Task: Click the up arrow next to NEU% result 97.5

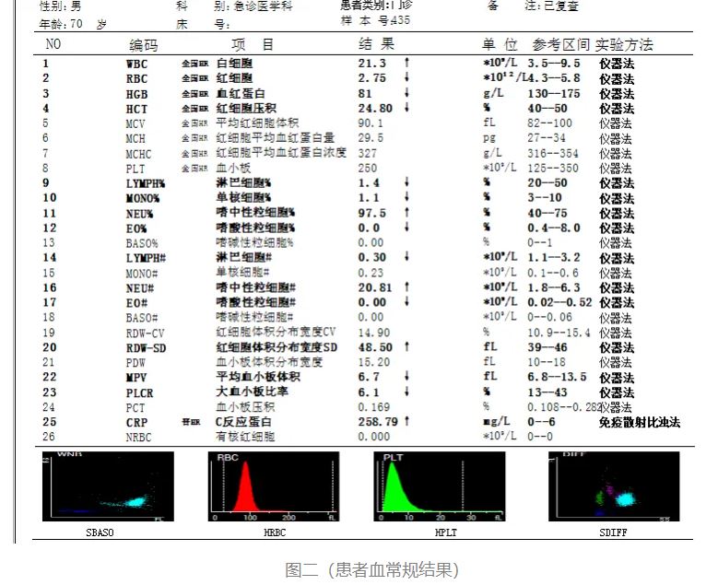Action: click(x=406, y=213)
